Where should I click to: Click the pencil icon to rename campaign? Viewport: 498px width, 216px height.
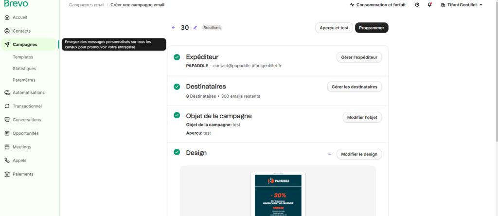coord(195,28)
